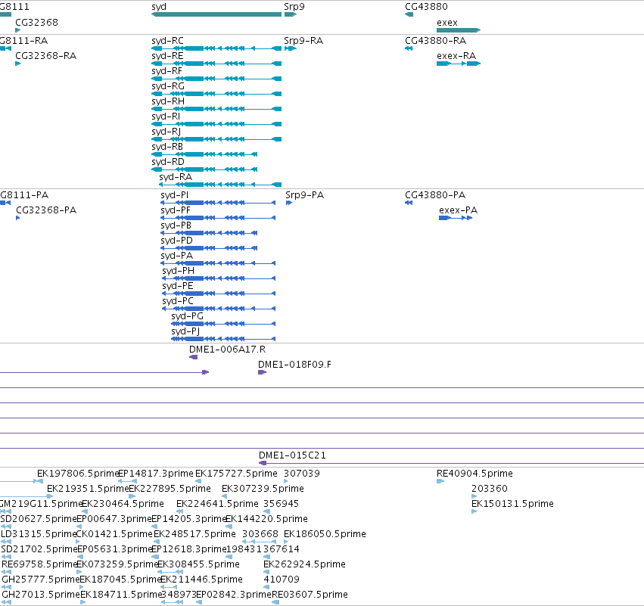
Task: Select the EK150131.5prime EST label
Action: (x=512, y=504)
